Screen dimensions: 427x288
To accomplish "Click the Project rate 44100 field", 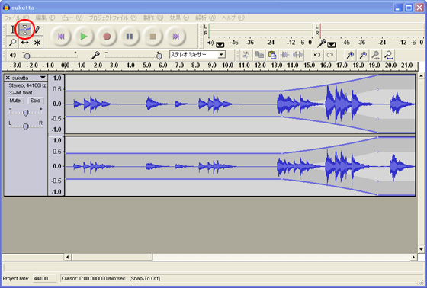I will click(x=44, y=278).
